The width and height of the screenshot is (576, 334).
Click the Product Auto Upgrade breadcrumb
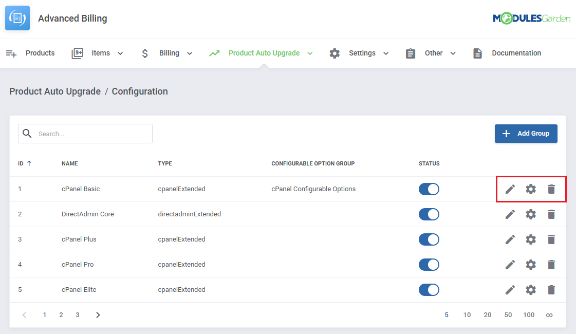click(55, 91)
